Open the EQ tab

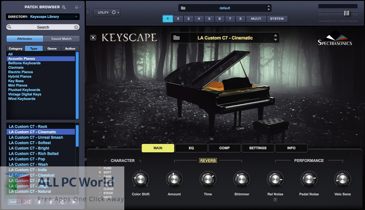pos(191,148)
